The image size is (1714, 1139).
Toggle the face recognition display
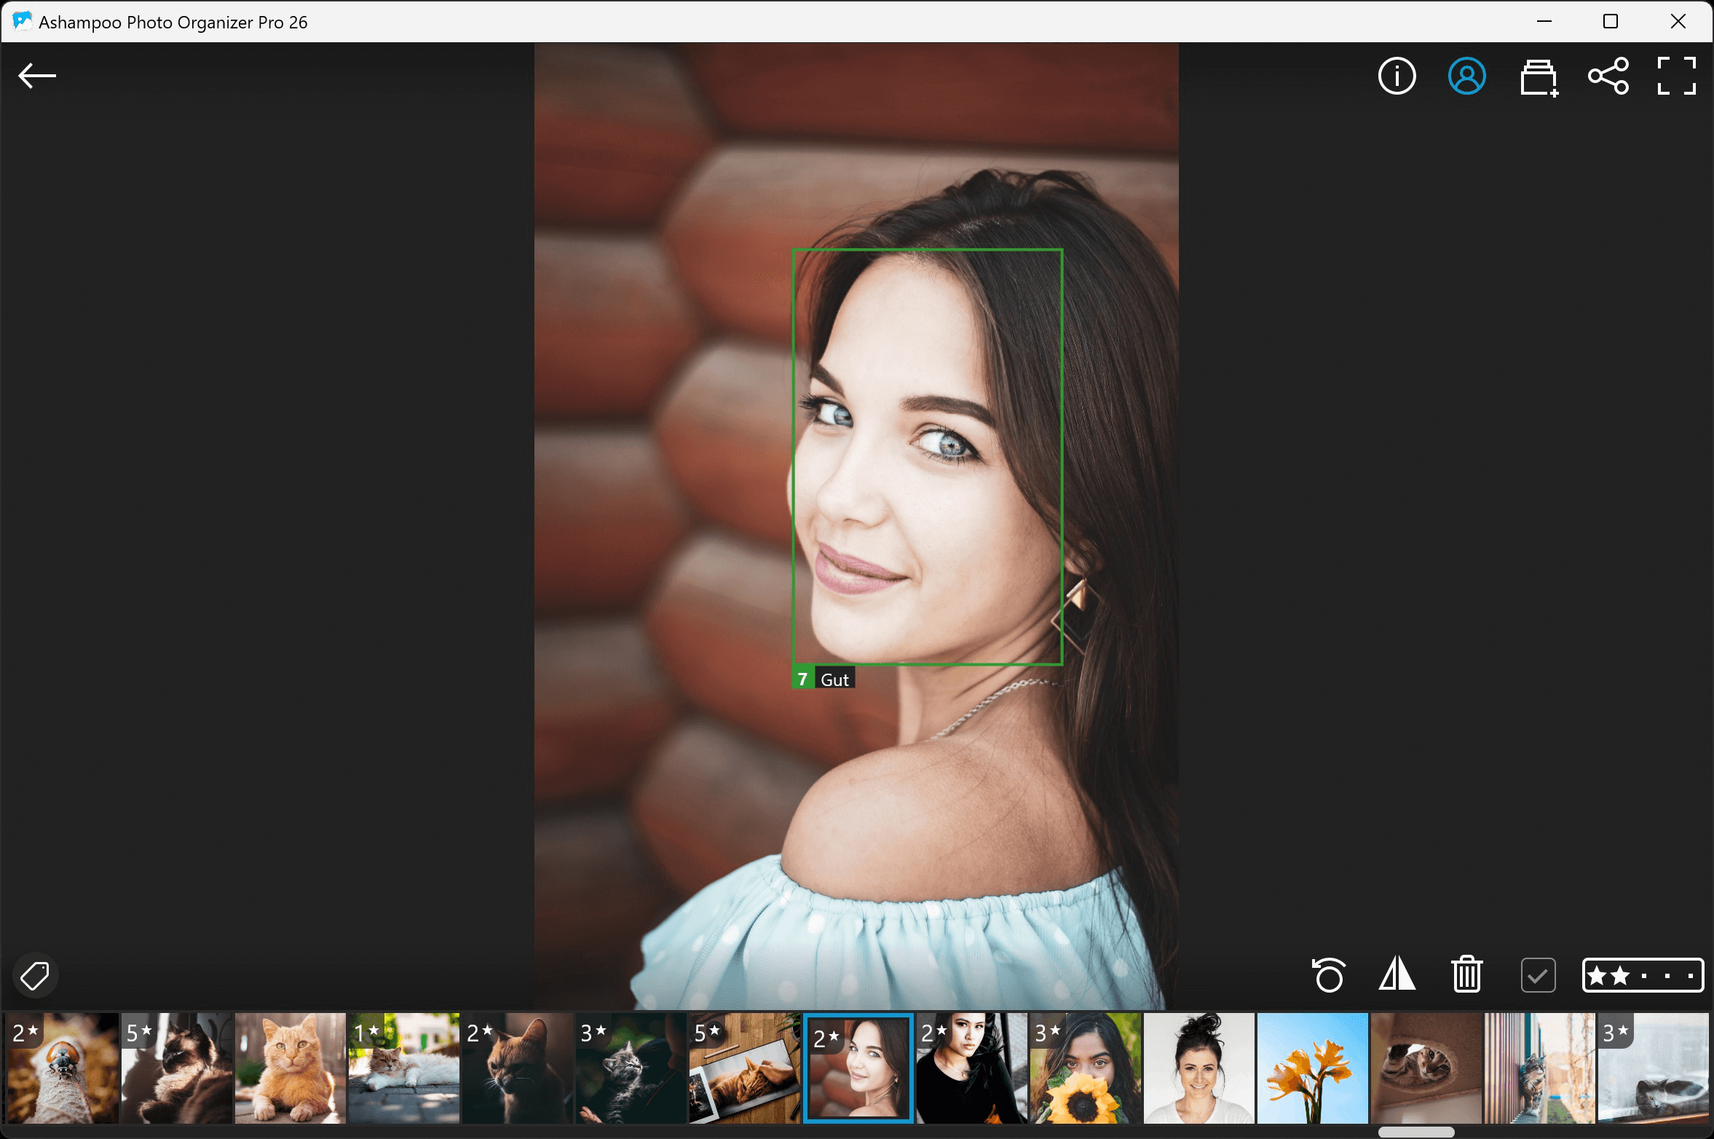pos(1466,76)
